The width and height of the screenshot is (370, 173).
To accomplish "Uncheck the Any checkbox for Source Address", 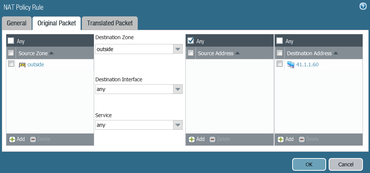I will (191, 41).
